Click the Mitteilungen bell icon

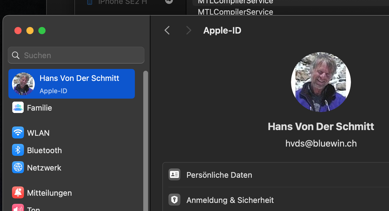click(x=18, y=193)
